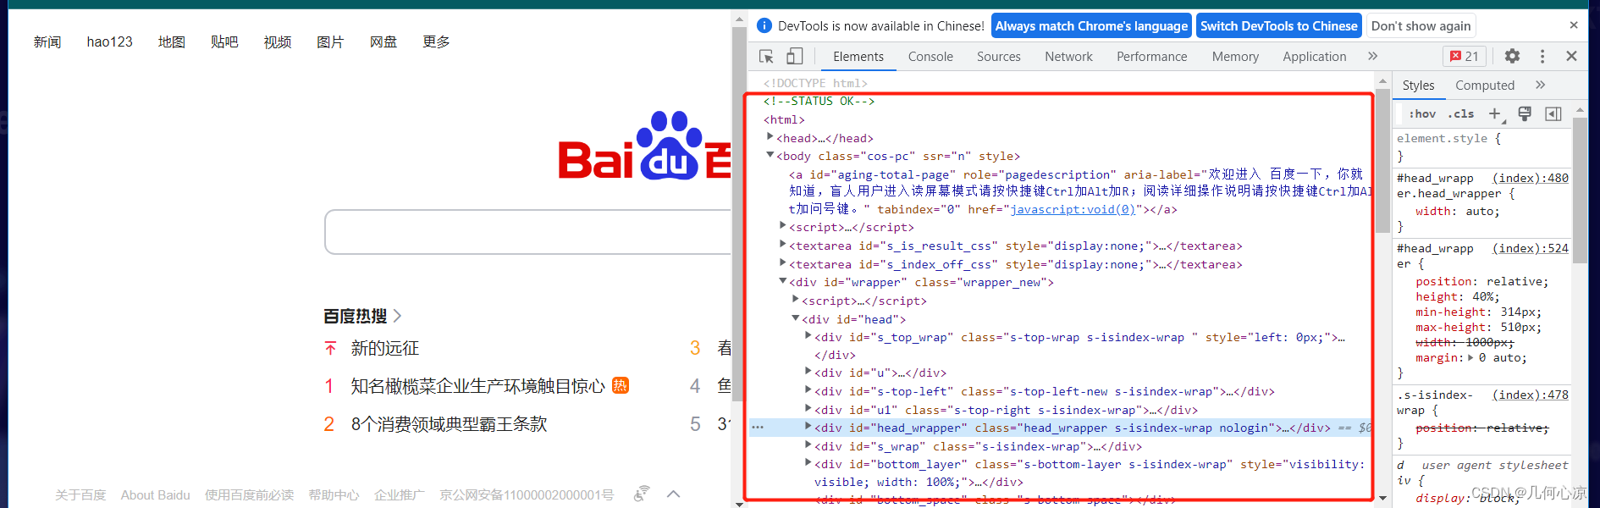Expand the head element node

pos(770,137)
